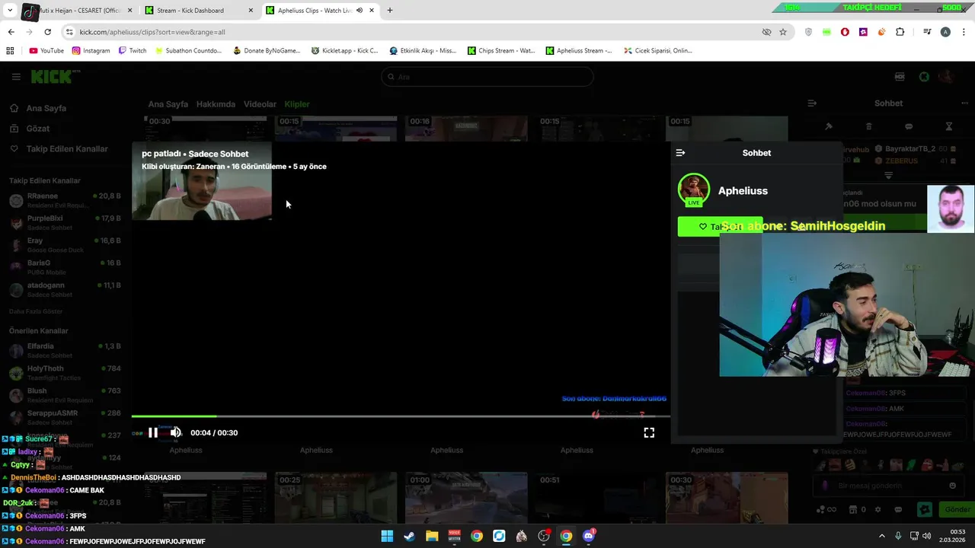The height and width of the screenshot is (548, 975).
Task: Open Ana Sayfa in the sidebar
Action: pyautogui.click(x=38, y=108)
